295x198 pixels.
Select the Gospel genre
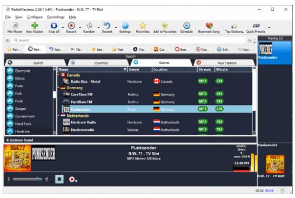(29, 109)
